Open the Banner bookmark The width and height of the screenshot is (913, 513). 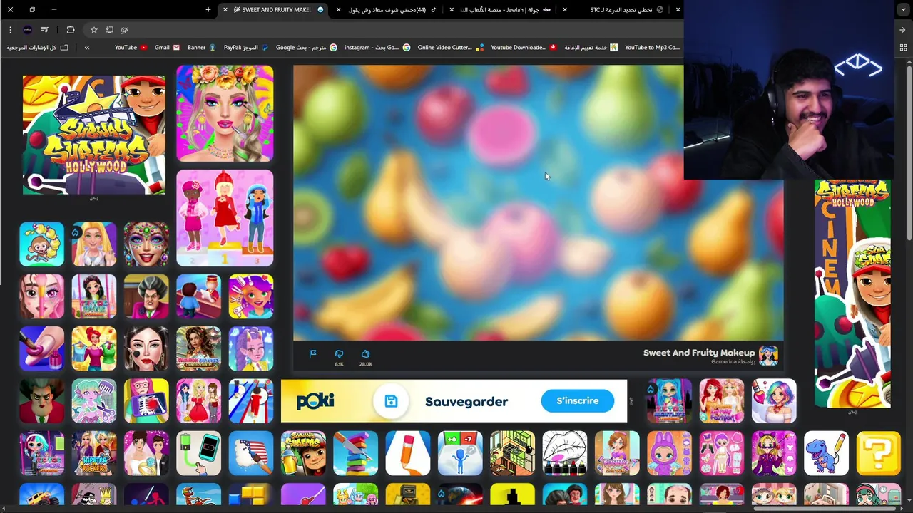point(201,48)
